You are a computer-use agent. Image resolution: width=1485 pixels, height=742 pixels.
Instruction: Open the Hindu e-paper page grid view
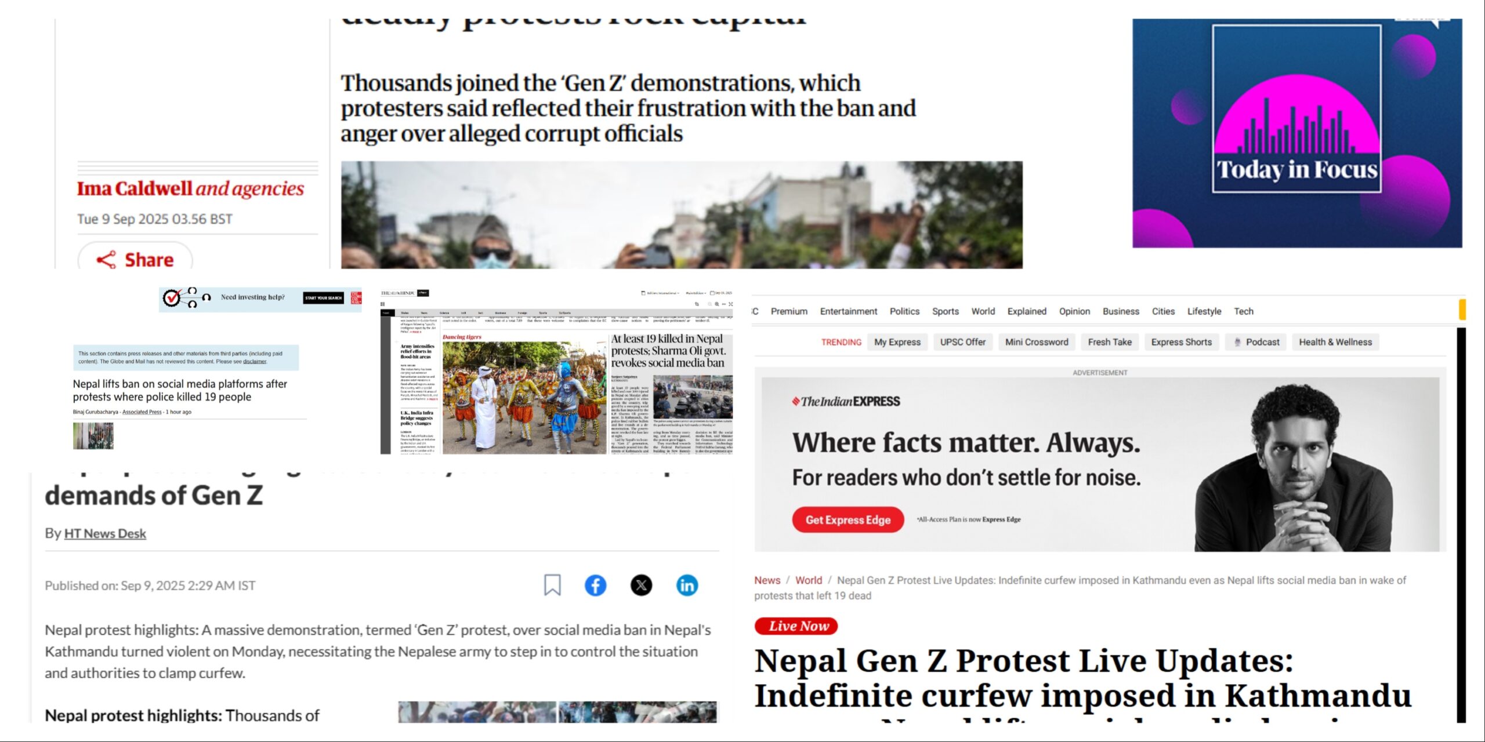coord(382,304)
